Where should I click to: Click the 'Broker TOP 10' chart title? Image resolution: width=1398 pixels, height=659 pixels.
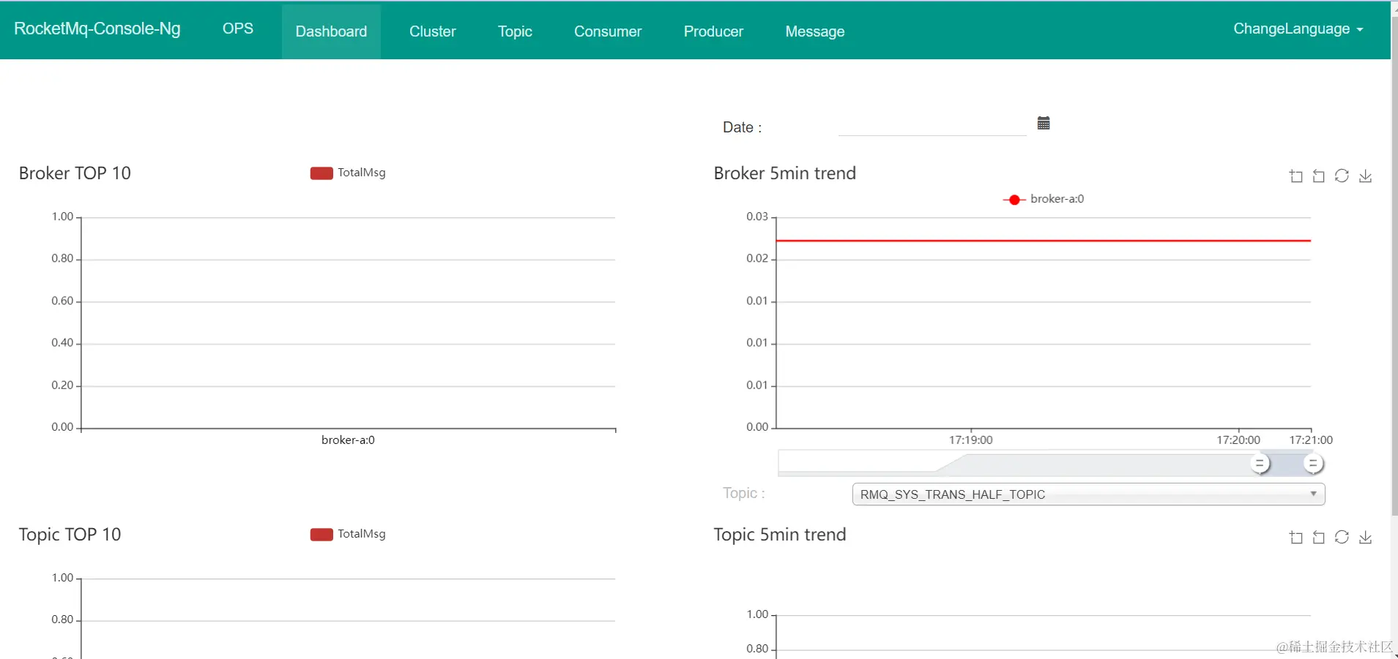click(x=75, y=173)
